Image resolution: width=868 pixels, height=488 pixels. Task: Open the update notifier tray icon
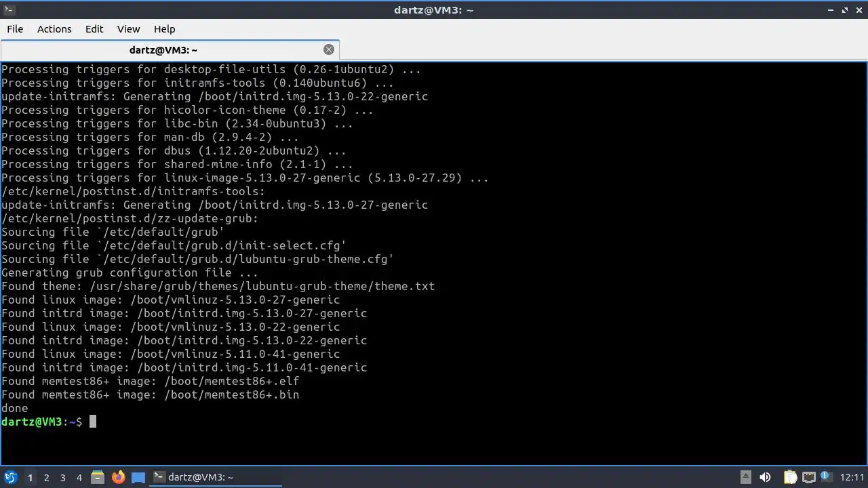pos(826,477)
